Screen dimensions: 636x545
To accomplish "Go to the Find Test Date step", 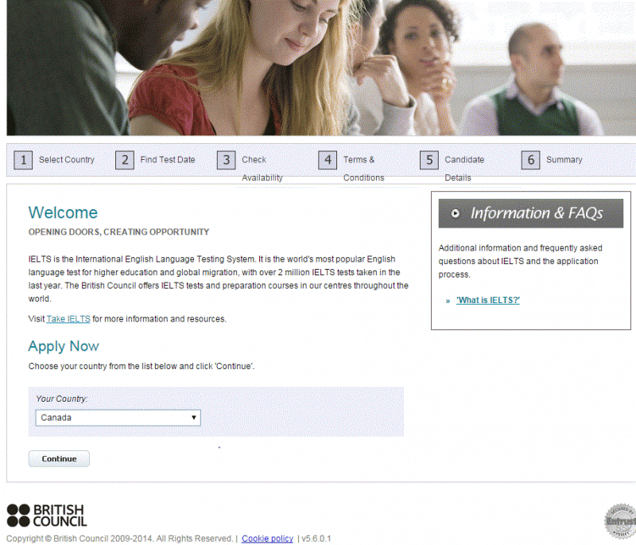I will 168,160.
